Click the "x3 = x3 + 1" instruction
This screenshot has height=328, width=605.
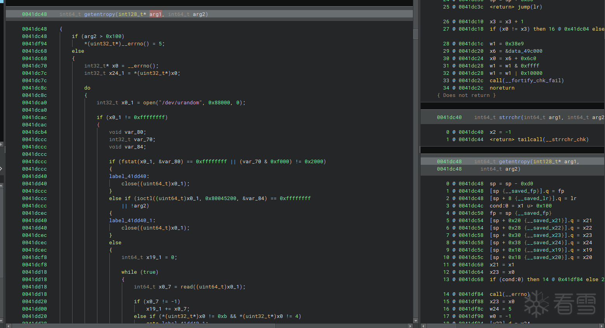(507, 22)
